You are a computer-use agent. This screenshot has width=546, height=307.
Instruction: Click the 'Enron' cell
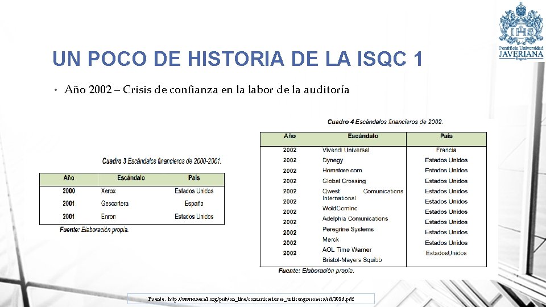point(108,217)
